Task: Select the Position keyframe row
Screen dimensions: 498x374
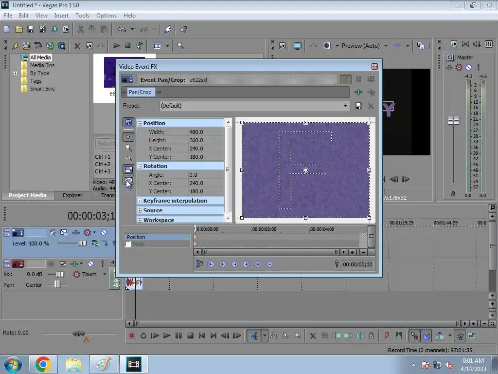Action: point(157,237)
